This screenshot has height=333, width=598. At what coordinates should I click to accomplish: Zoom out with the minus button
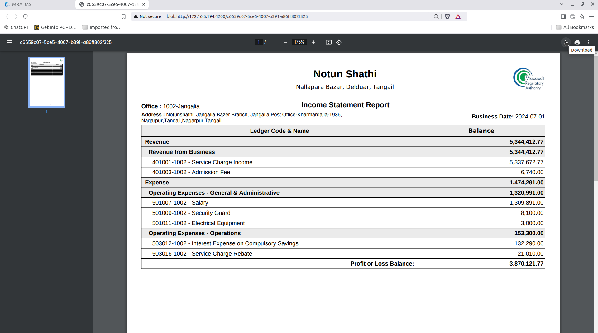point(285,42)
